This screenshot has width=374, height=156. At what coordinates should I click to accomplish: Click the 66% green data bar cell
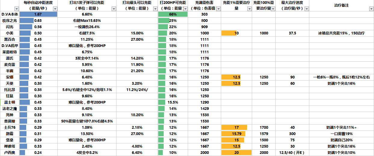tap(173, 14)
